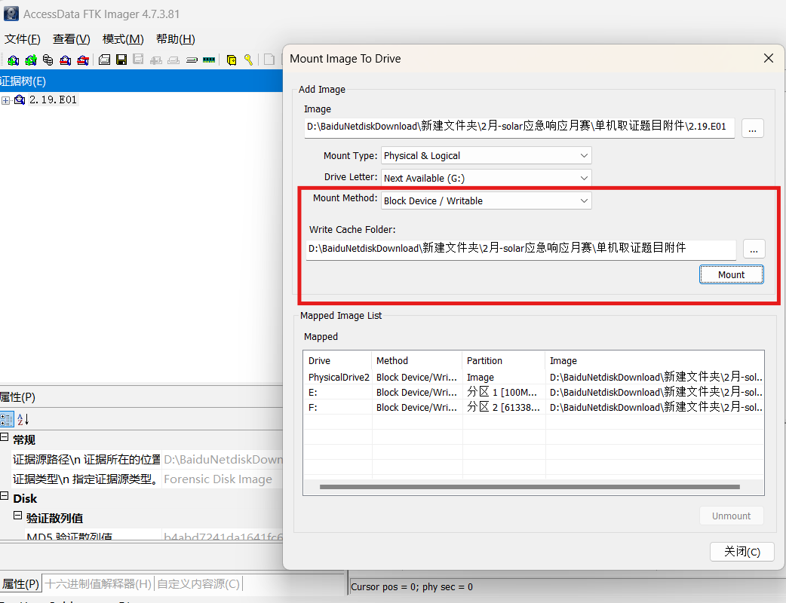The width and height of the screenshot is (786, 603).
Task: Click the Verify Drive/Image icon
Action: tap(192, 60)
